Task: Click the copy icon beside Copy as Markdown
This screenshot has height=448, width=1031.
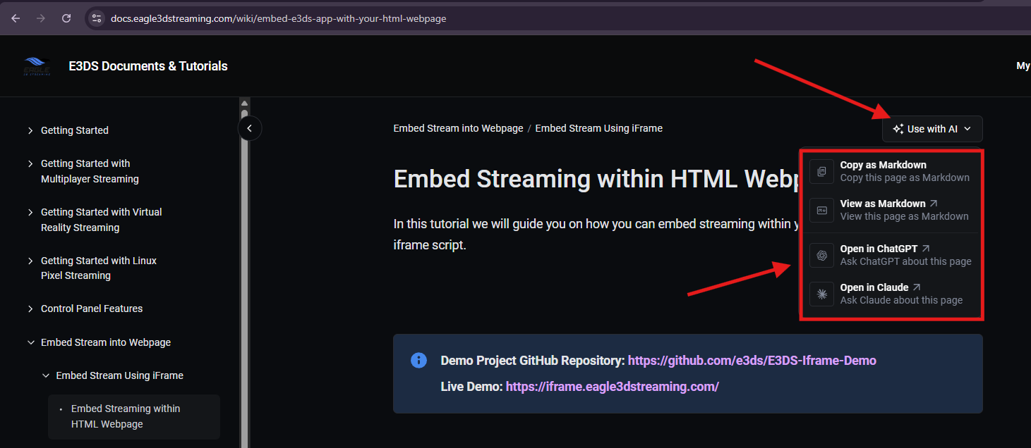Action: (821, 171)
